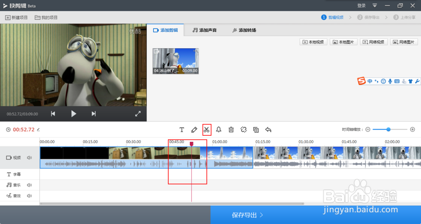This screenshot has width=421, height=224.
Task: Copy the clip with the duplicate icon
Action: point(256,130)
